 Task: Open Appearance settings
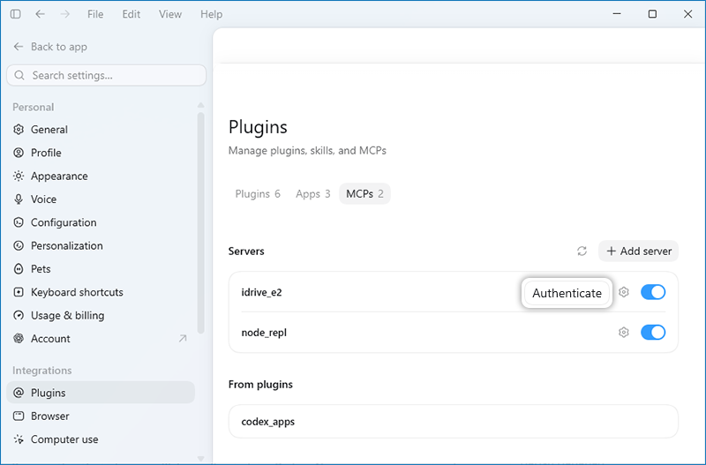tap(101, 176)
